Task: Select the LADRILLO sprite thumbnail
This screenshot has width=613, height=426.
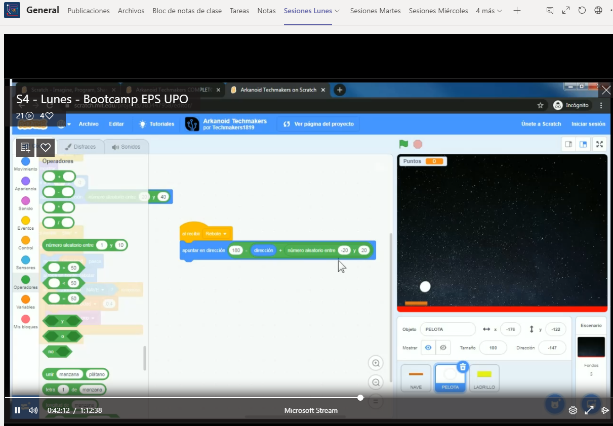Action: pos(484,378)
